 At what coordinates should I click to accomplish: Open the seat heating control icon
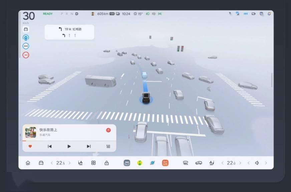point(80,163)
